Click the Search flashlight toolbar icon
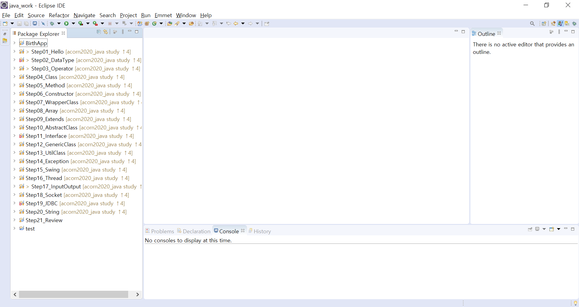Image resolution: width=579 pixels, height=307 pixels. click(x=177, y=23)
